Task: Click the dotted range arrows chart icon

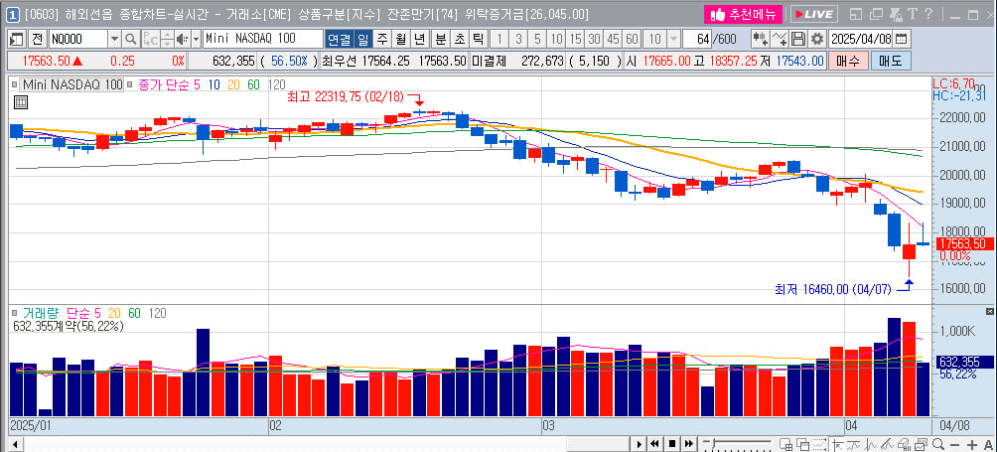Action: pos(819,445)
